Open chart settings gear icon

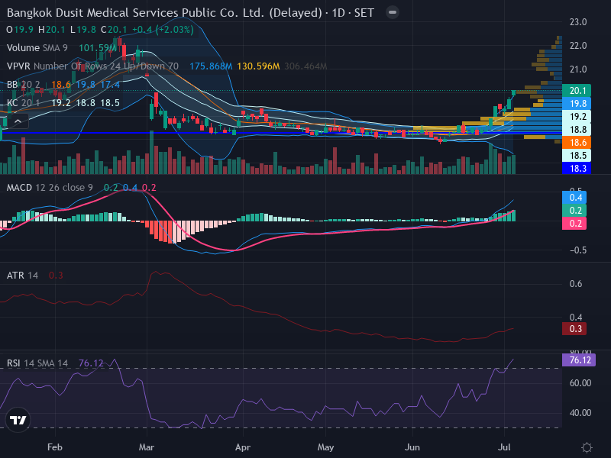pyautogui.click(x=587, y=447)
